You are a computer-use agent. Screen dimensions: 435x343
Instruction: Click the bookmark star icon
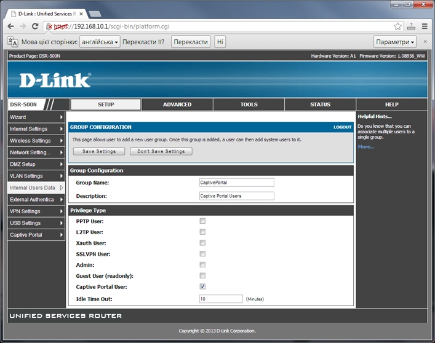[398, 26]
